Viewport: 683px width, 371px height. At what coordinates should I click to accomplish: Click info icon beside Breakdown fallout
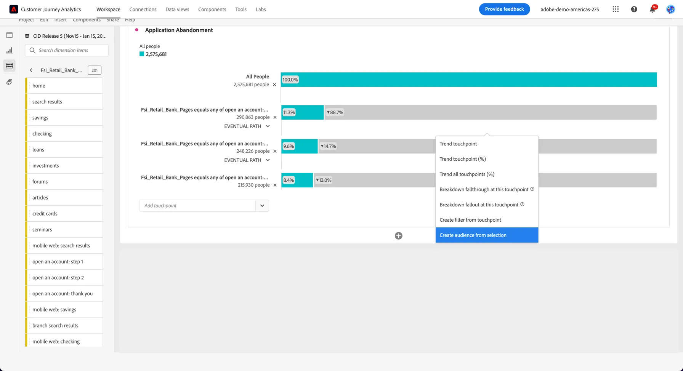[522, 204]
